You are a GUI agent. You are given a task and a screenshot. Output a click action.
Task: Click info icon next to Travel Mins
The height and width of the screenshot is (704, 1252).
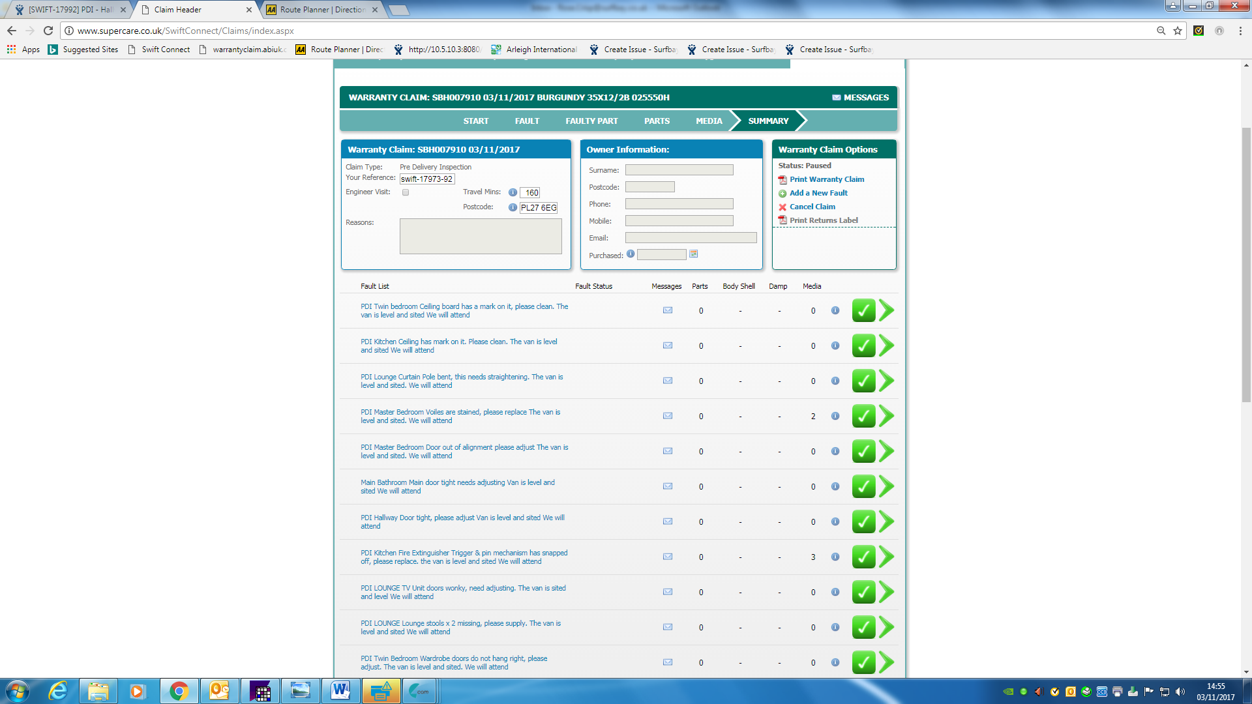[513, 192]
